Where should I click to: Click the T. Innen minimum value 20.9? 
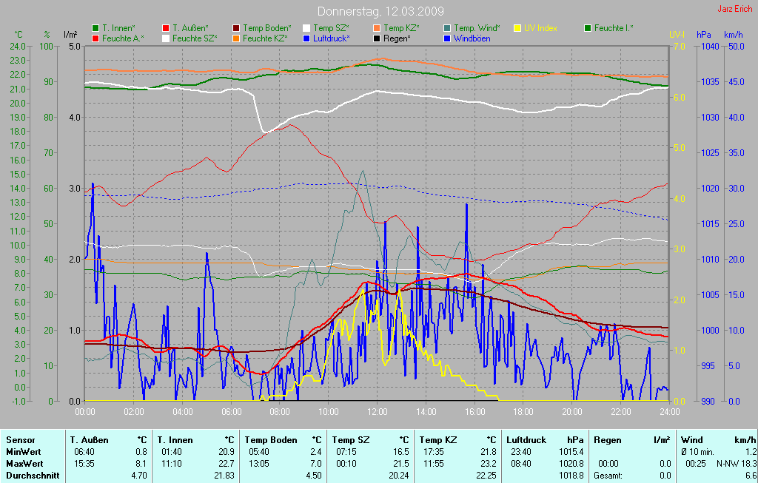pos(227,452)
